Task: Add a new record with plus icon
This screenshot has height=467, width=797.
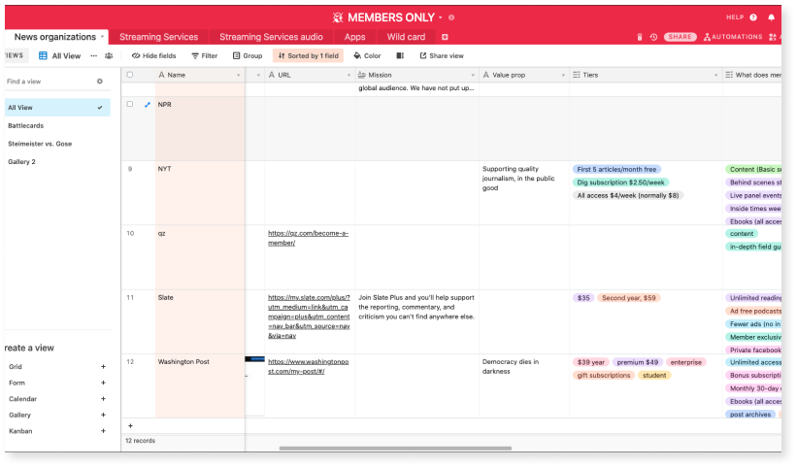Action: (131, 426)
